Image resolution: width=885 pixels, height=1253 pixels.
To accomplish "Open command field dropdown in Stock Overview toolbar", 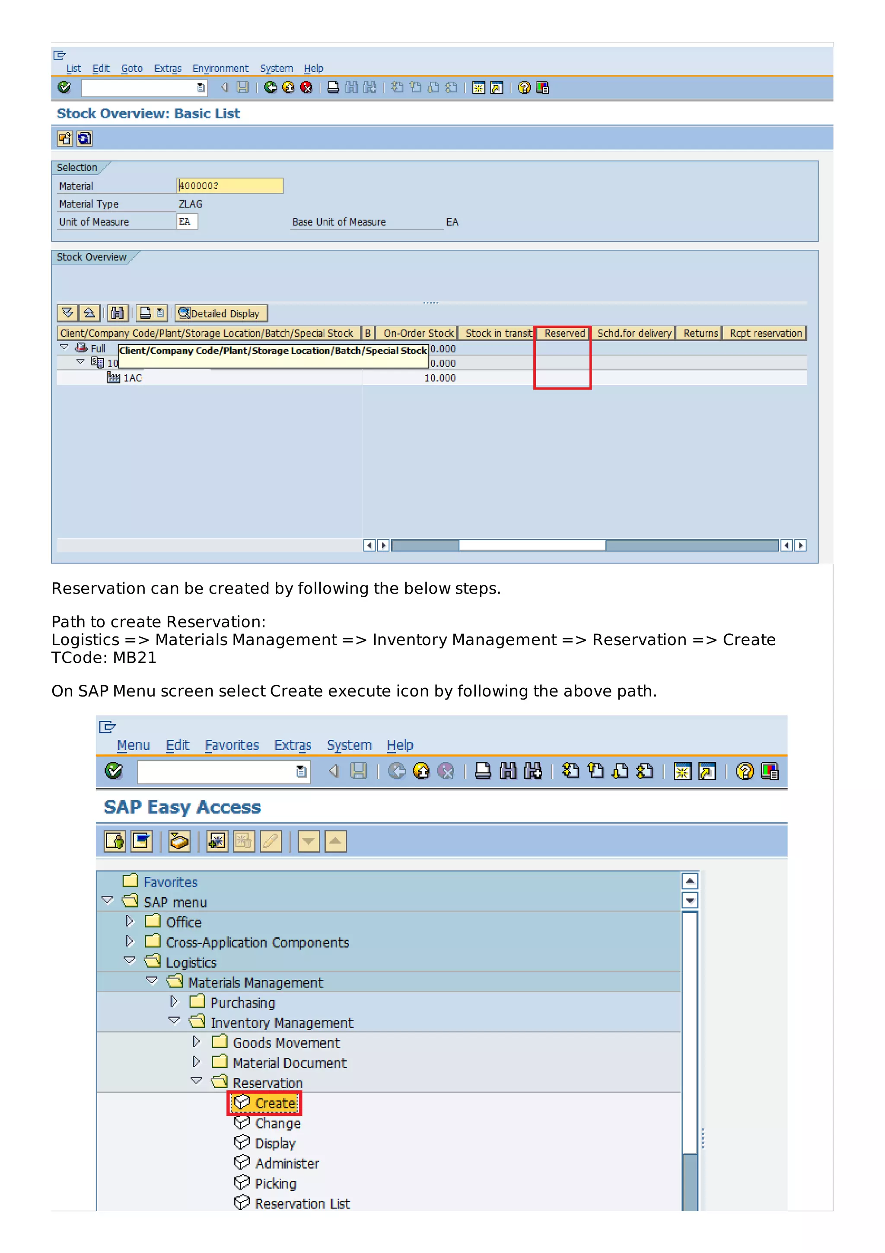I will click(201, 87).
